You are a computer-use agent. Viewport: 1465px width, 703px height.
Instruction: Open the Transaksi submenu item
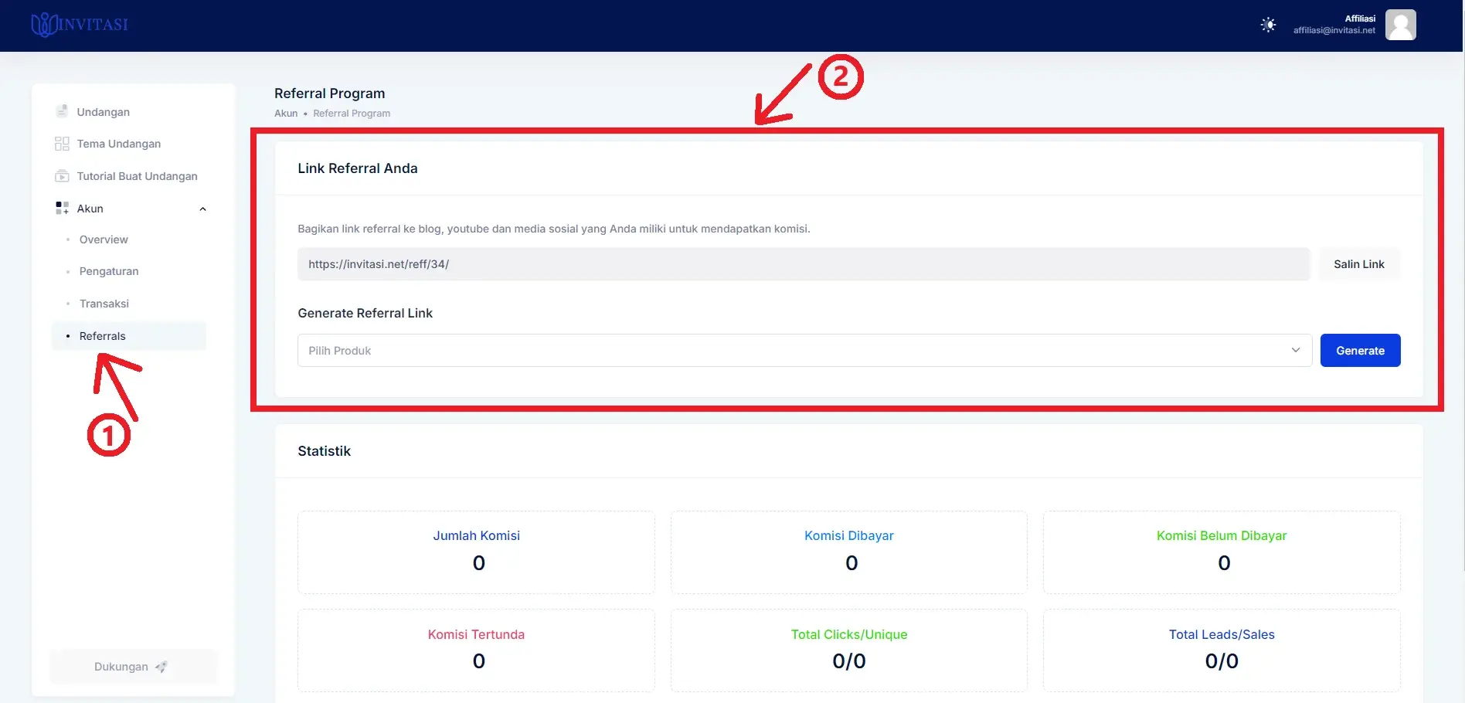(x=104, y=304)
